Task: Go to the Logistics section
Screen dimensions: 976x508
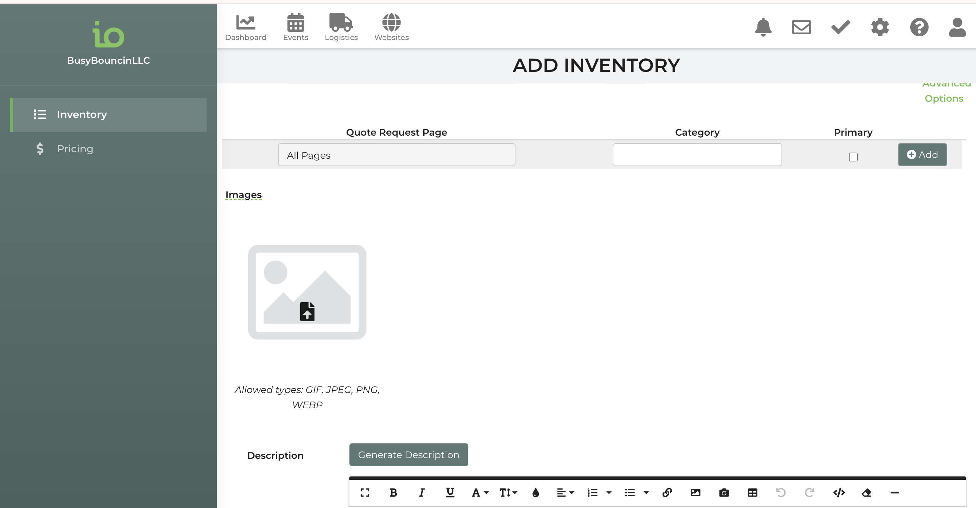Action: (x=341, y=27)
